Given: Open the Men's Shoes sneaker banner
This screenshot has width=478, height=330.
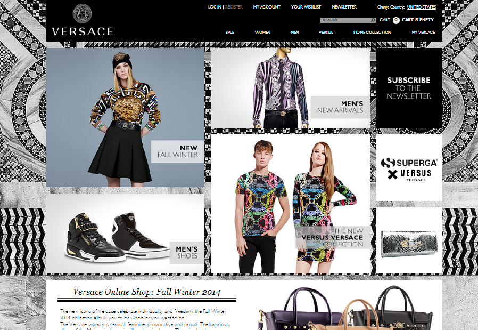Looking at the screenshot, I should (x=125, y=234).
